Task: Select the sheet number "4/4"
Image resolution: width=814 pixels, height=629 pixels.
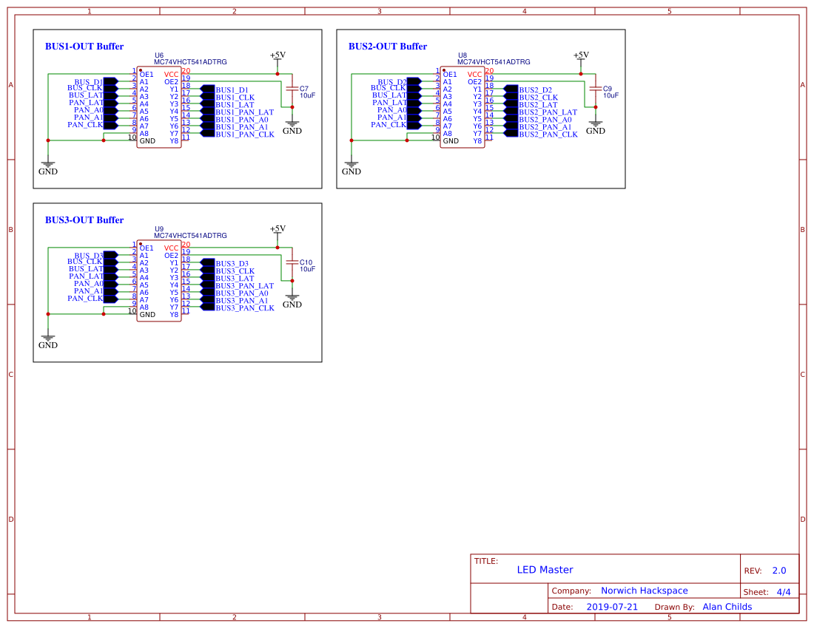Action: (784, 591)
